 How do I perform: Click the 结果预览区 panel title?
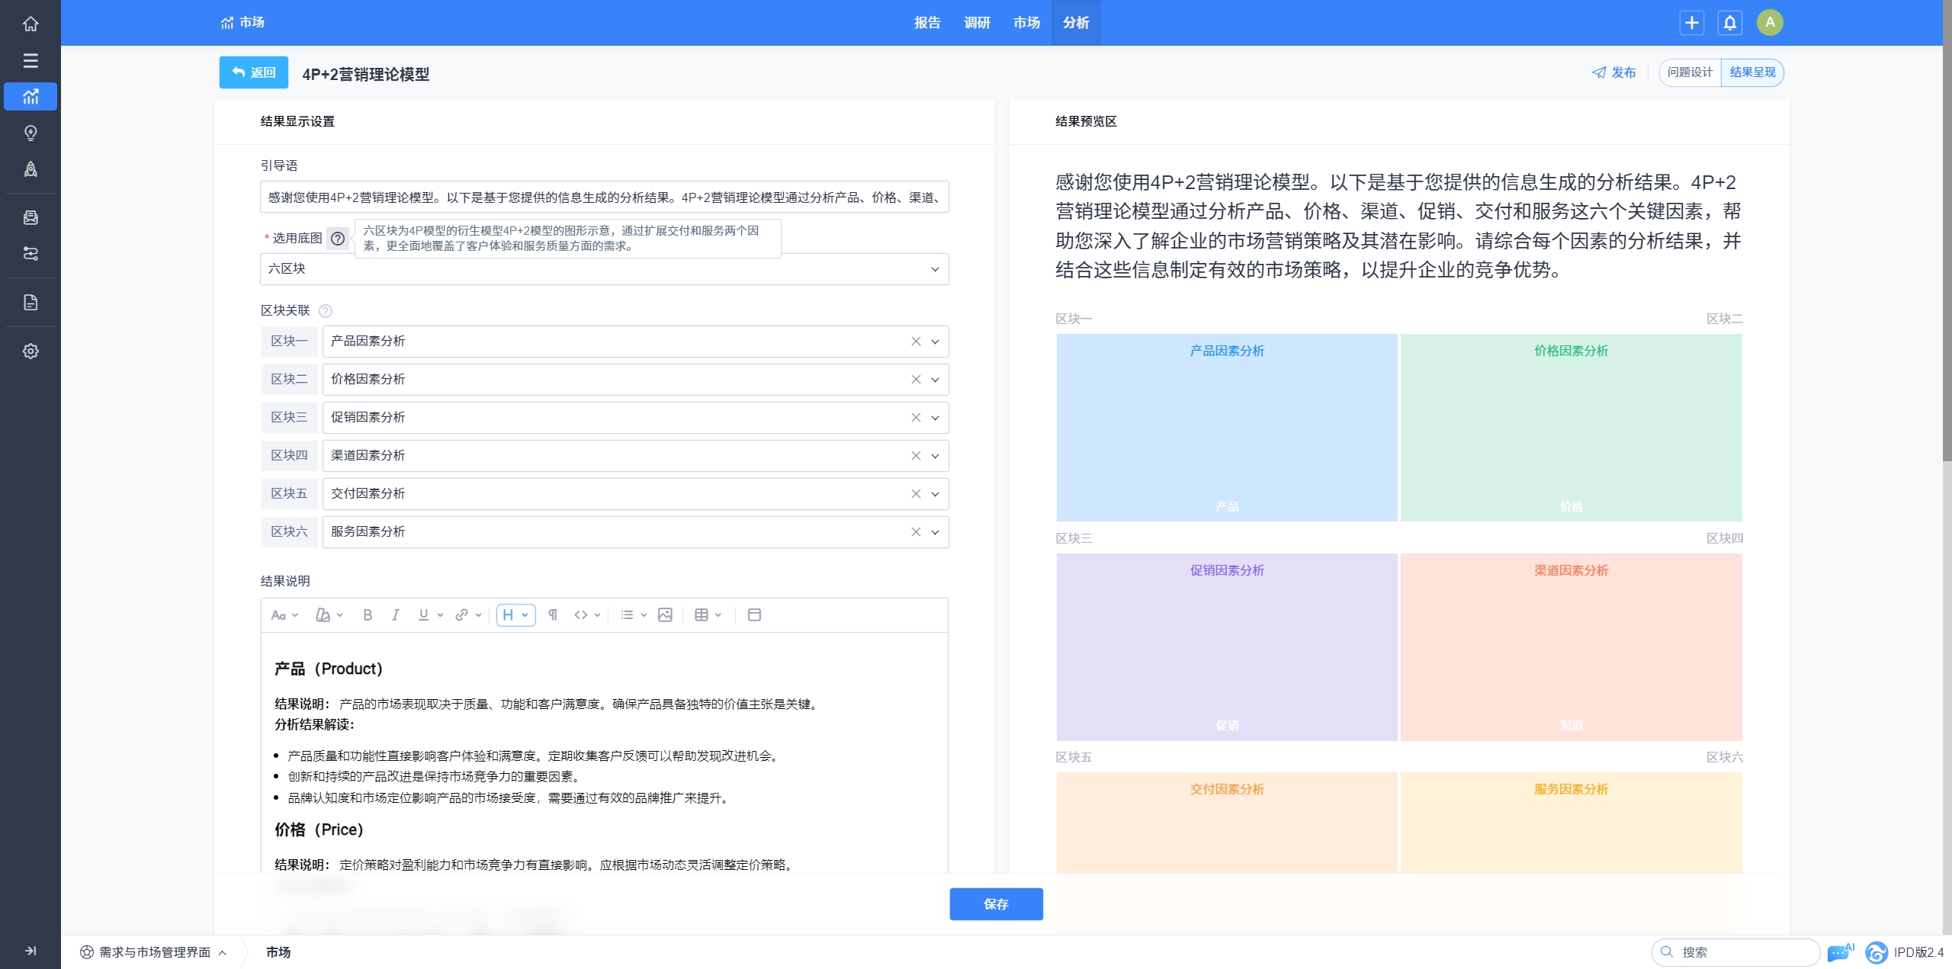click(1086, 122)
